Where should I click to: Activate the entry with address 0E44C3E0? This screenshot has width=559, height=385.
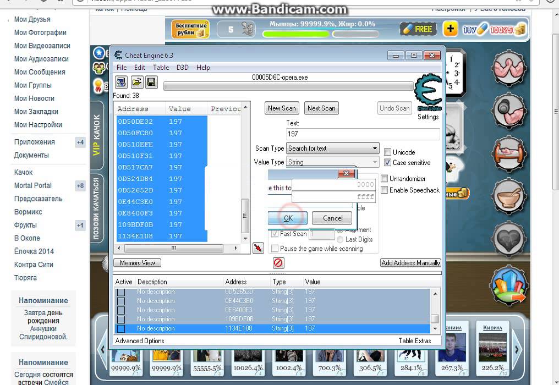[x=121, y=301]
